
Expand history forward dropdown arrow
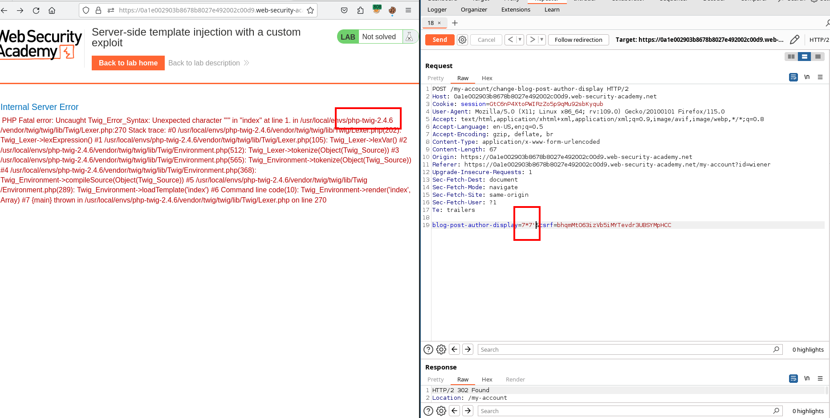tap(542, 40)
